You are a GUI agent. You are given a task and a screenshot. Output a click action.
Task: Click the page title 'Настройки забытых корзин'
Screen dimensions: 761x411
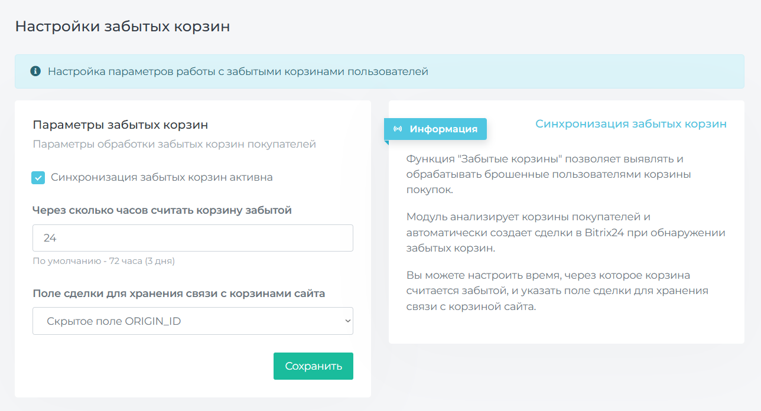122,27
